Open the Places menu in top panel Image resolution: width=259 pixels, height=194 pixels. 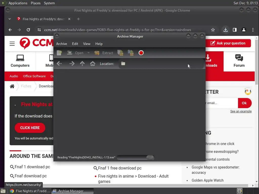[35, 3]
